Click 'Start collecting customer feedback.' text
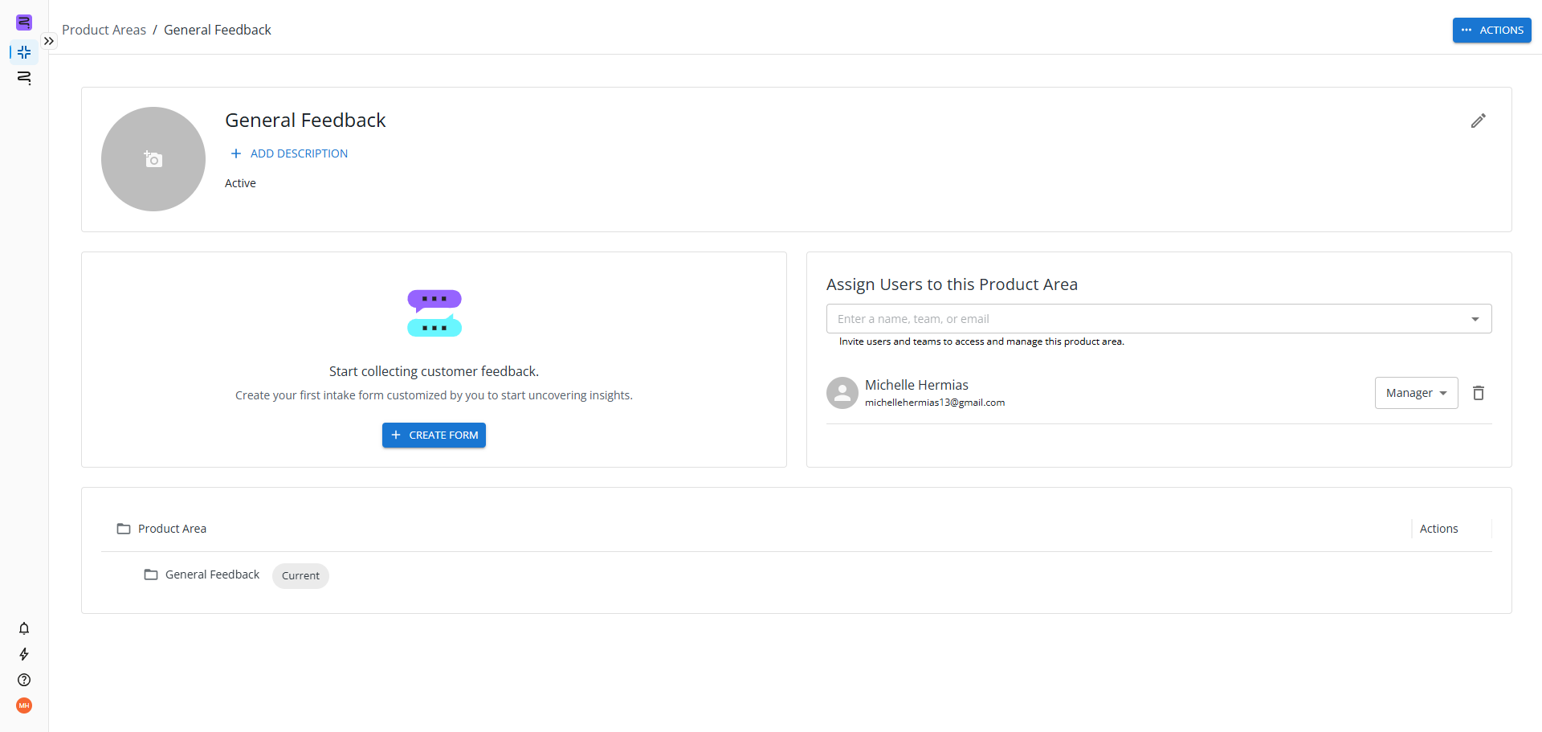 434,371
